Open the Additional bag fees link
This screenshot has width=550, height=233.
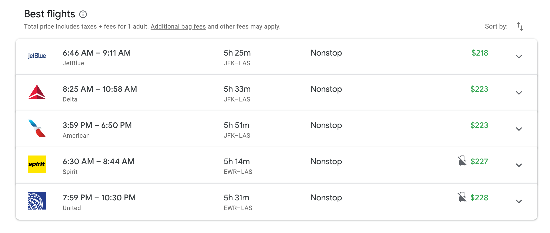tap(178, 27)
